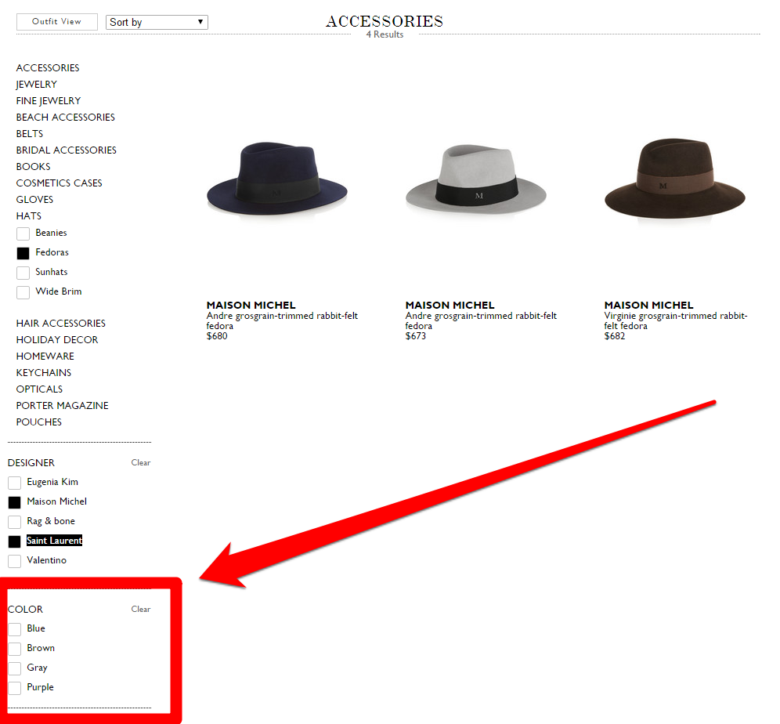Screen dimensions: 780x724
Task: Uncheck the Maison Michel designer filter
Action: click(x=14, y=502)
